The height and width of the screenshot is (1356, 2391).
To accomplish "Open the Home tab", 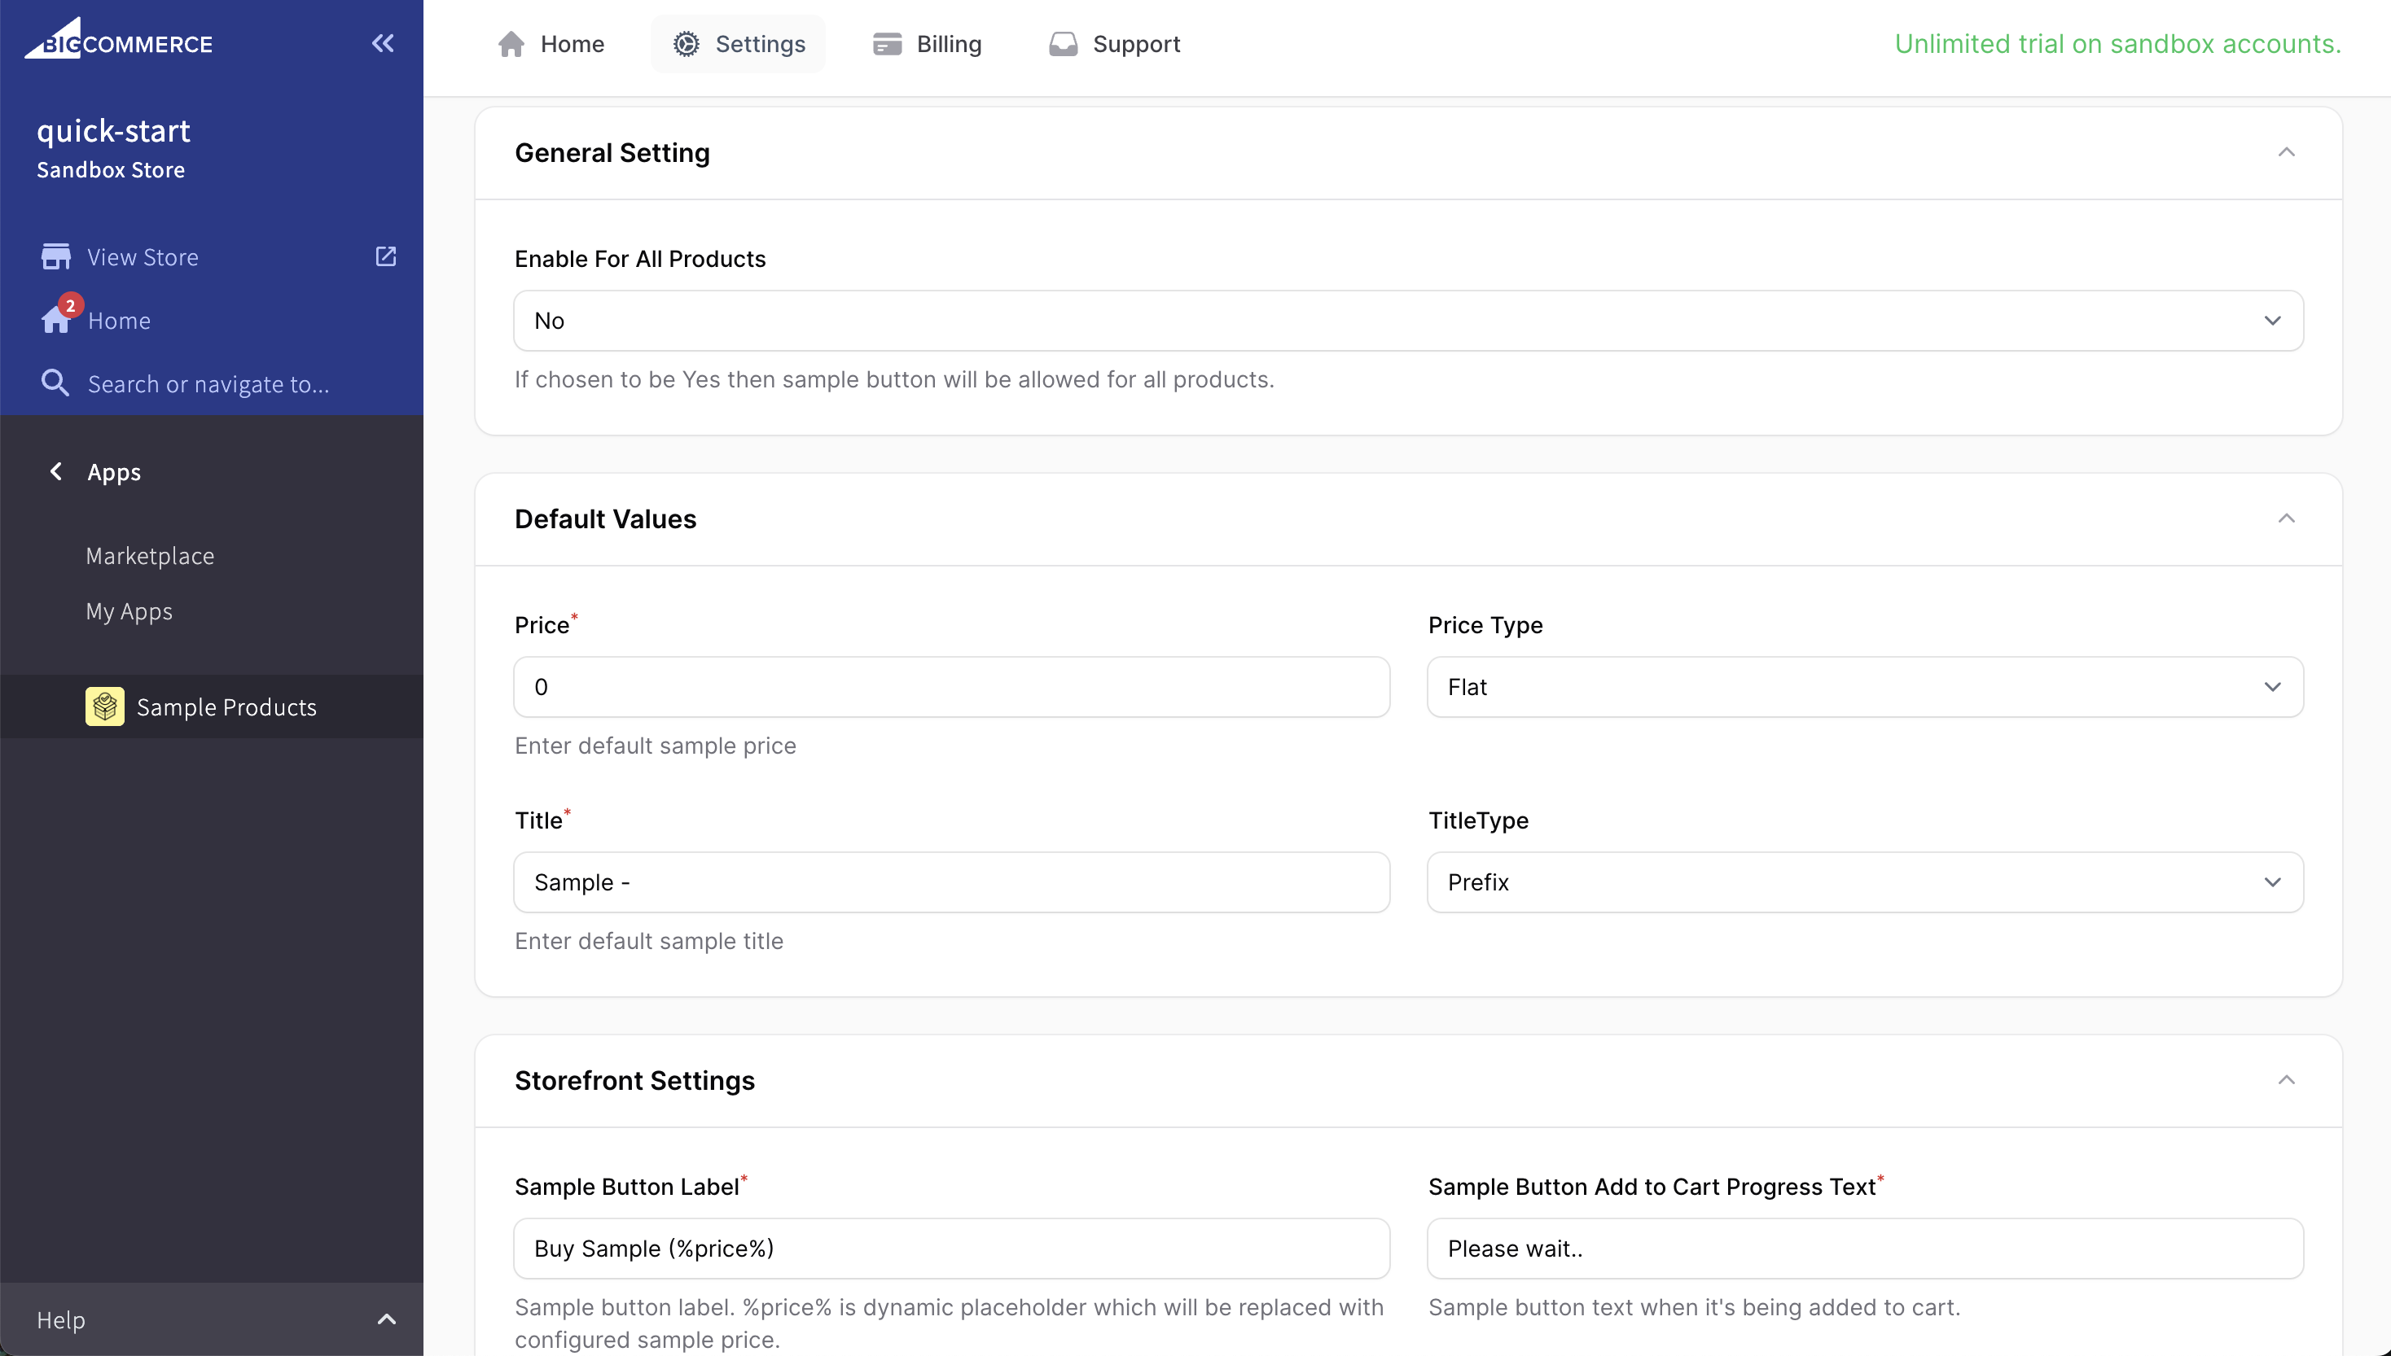I will click(551, 44).
